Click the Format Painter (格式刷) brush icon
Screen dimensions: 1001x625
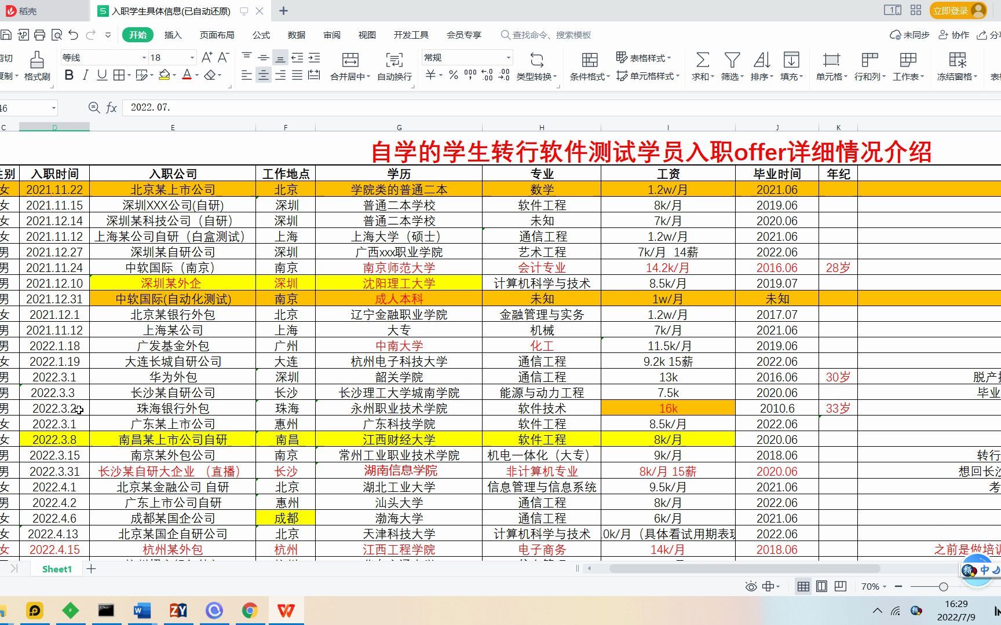(x=37, y=60)
